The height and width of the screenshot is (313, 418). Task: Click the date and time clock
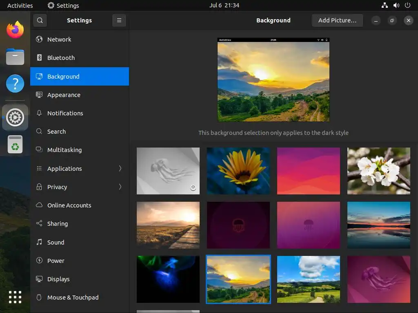point(224,5)
